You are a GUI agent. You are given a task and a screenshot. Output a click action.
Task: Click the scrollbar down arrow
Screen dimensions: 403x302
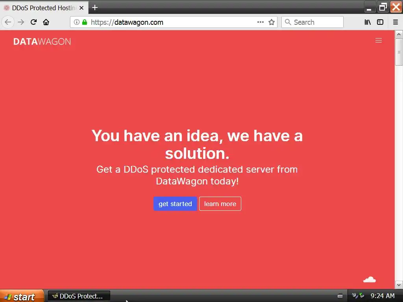(399, 285)
